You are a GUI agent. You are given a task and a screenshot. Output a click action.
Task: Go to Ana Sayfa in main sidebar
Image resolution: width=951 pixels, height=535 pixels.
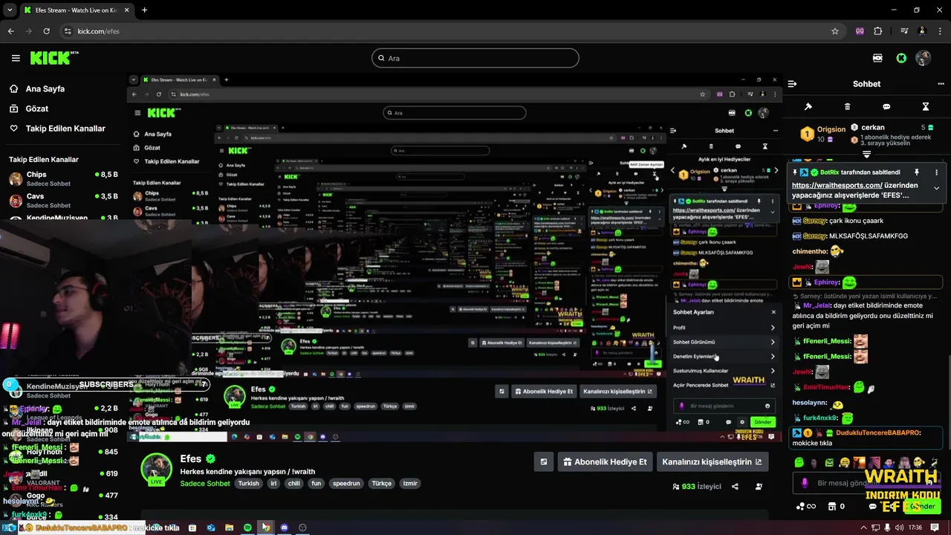coord(45,88)
